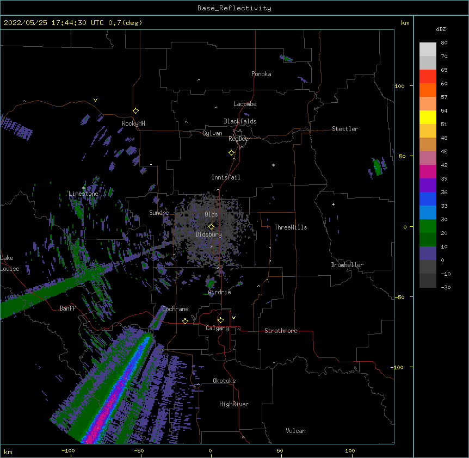Click the -30 value on dBZ scale
Screen dimensions: 469x458
(446, 287)
